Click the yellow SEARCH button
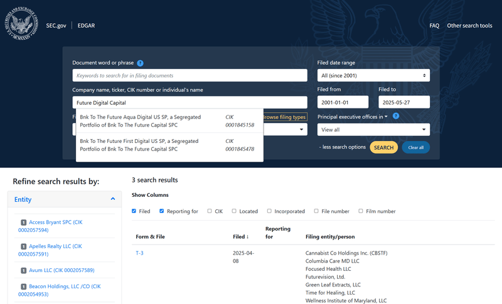Viewport: 502px width, 304px height. click(x=383, y=147)
